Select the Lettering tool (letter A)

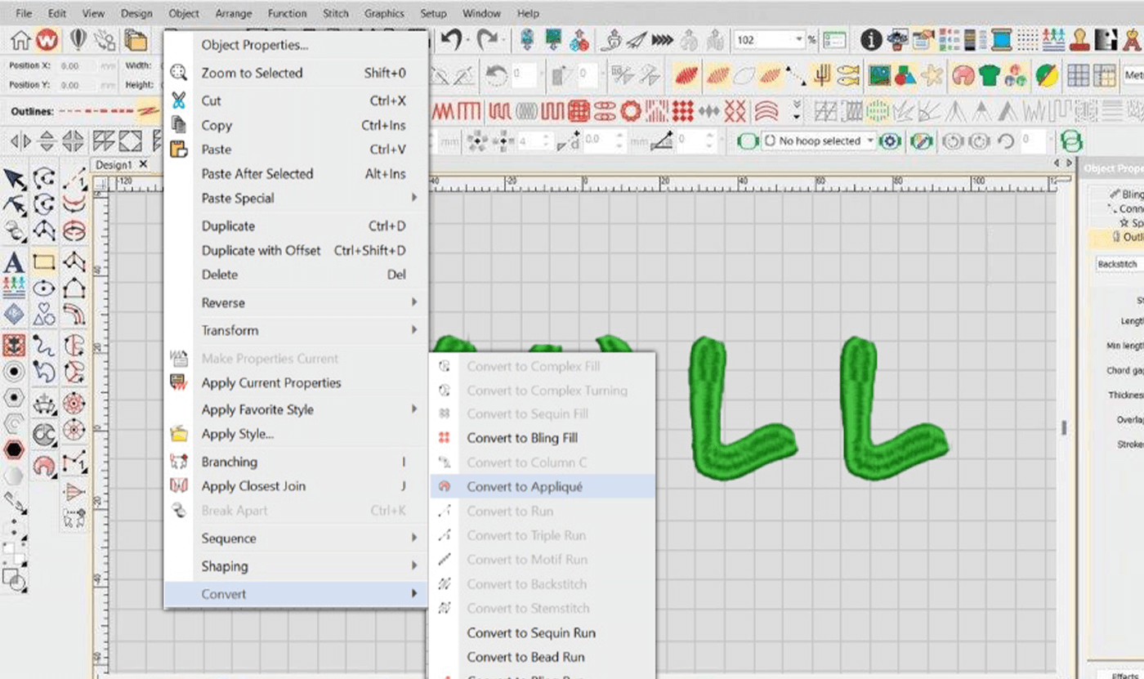pyautogui.click(x=14, y=263)
